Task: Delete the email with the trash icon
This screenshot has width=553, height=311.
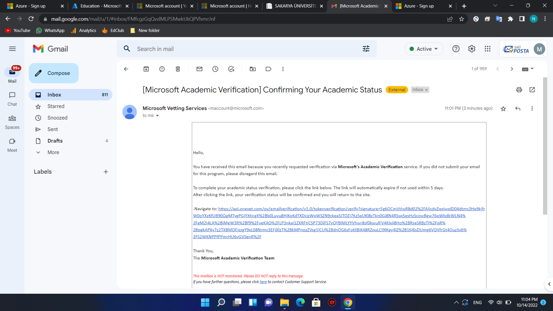Action: pos(178,69)
